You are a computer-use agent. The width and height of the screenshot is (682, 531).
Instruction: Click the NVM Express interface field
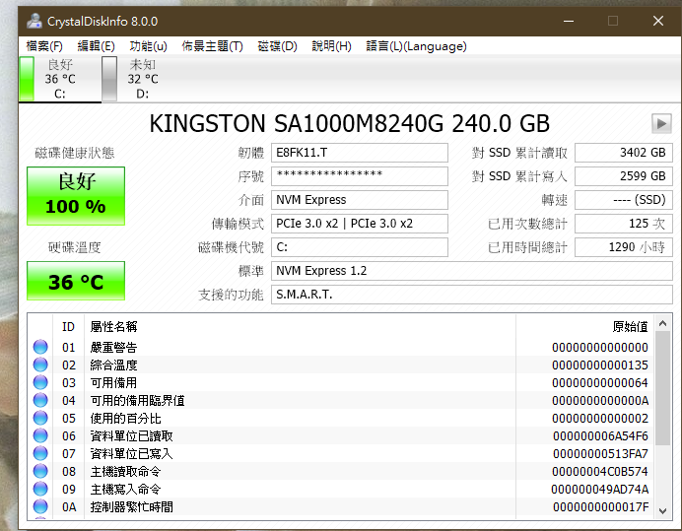[360, 200]
